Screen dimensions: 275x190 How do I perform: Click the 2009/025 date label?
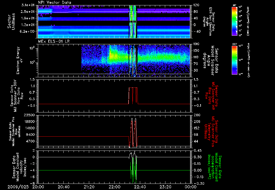[18, 187]
